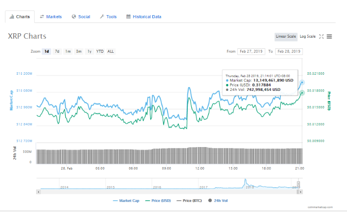Image resolution: width=347 pixels, height=213 pixels.
Task: Set zoom to 7d
Action: tap(57, 51)
